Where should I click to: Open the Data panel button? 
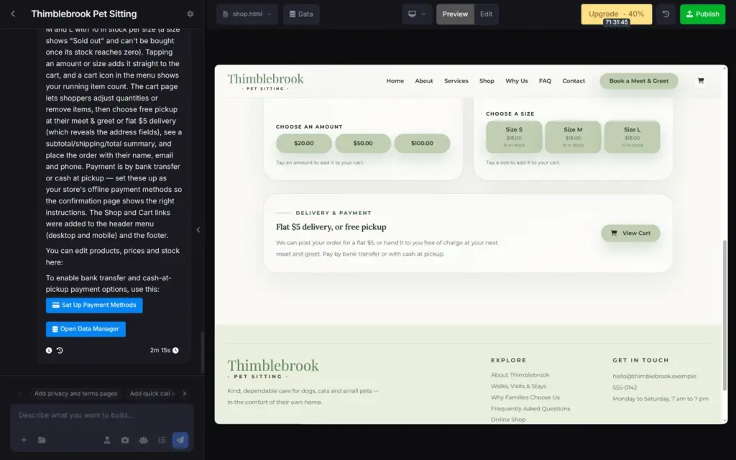(x=301, y=14)
